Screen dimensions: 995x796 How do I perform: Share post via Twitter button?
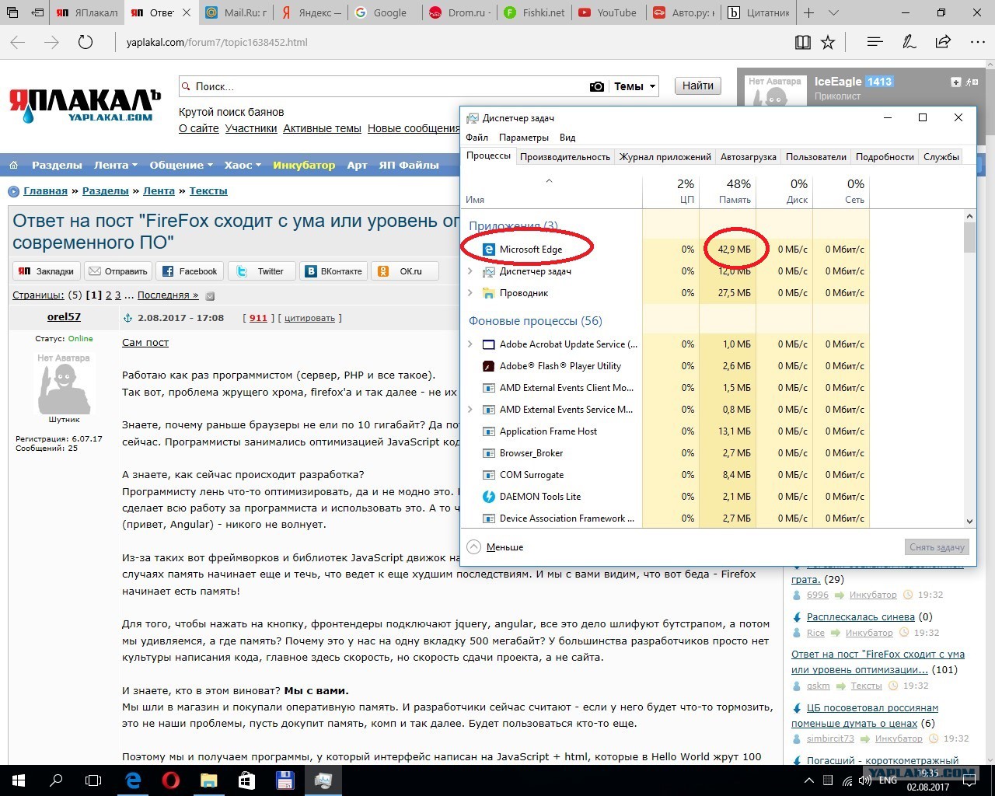click(262, 271)
